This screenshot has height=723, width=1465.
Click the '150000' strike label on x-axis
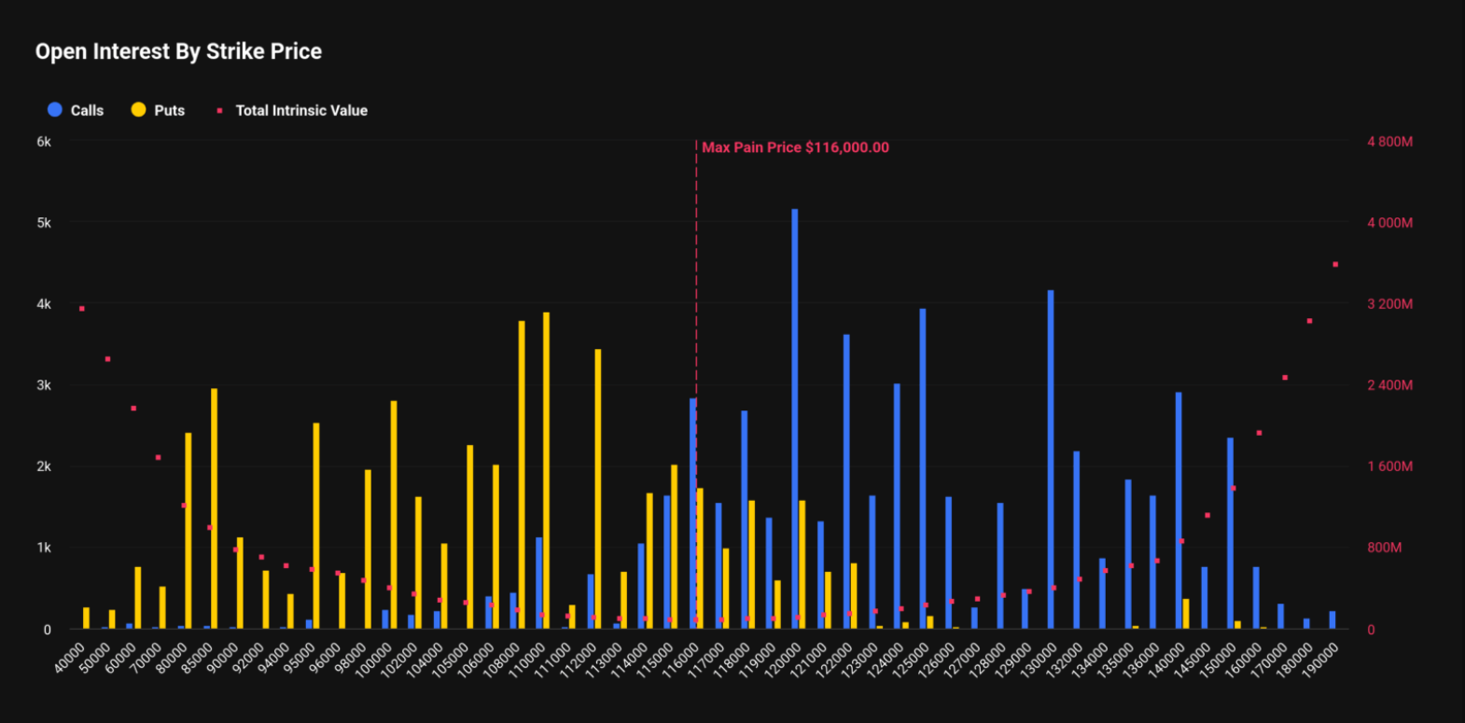click(x=1217, y=660)
